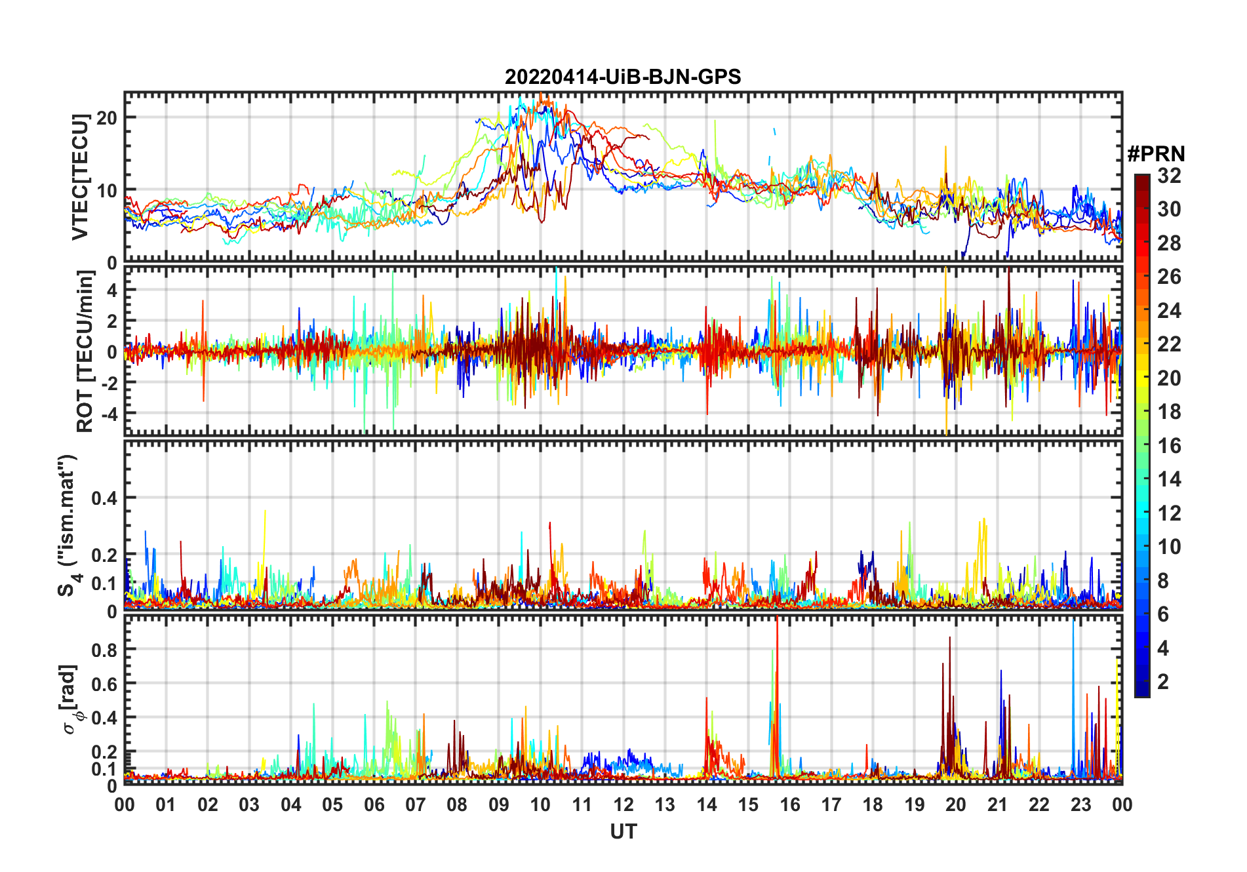Viewport: 1247px width, 872px height.
Task: Click the #PRN colorbar title
Action: pos(1157,154)
